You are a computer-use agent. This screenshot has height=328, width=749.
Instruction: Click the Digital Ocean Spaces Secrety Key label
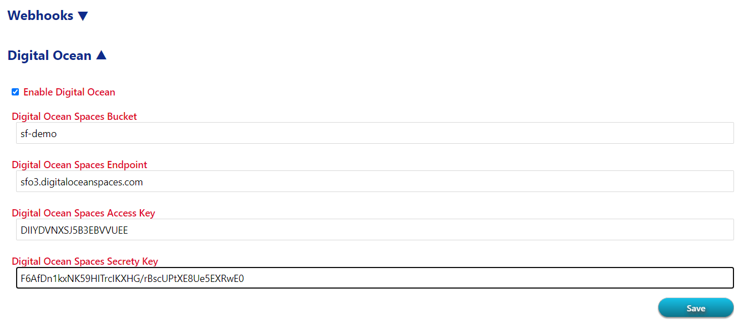(85, 261)
